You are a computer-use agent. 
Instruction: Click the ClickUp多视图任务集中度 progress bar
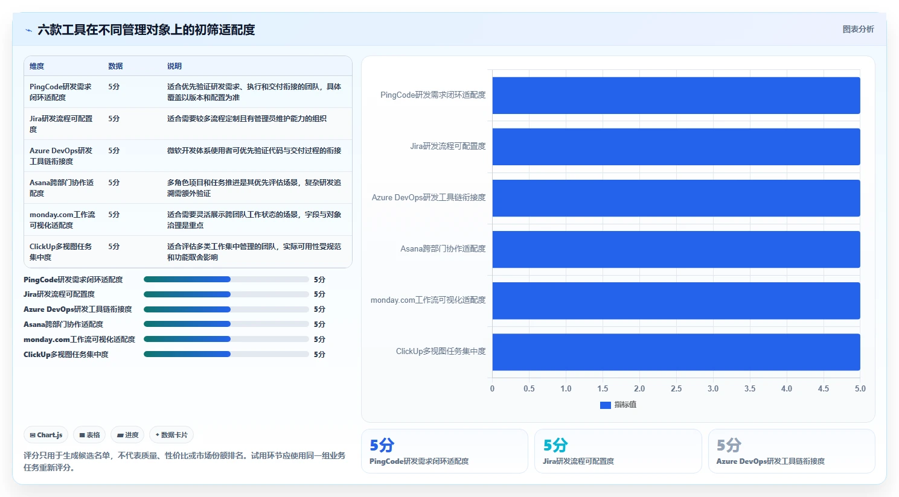pos(226,354)
